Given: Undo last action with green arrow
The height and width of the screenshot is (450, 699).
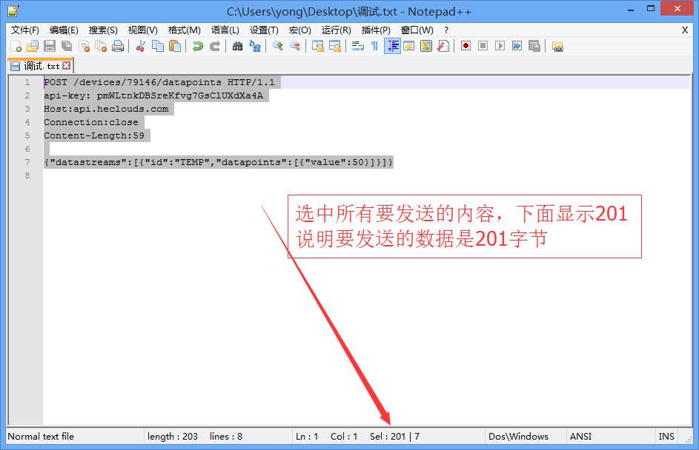Looking at the screenshot, I should click(197, 47).
